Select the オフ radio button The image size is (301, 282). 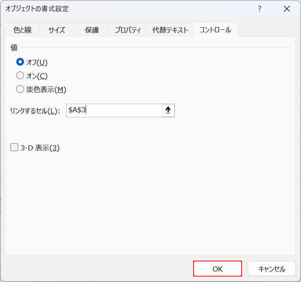pyautogui.click(x=20, y=62)
